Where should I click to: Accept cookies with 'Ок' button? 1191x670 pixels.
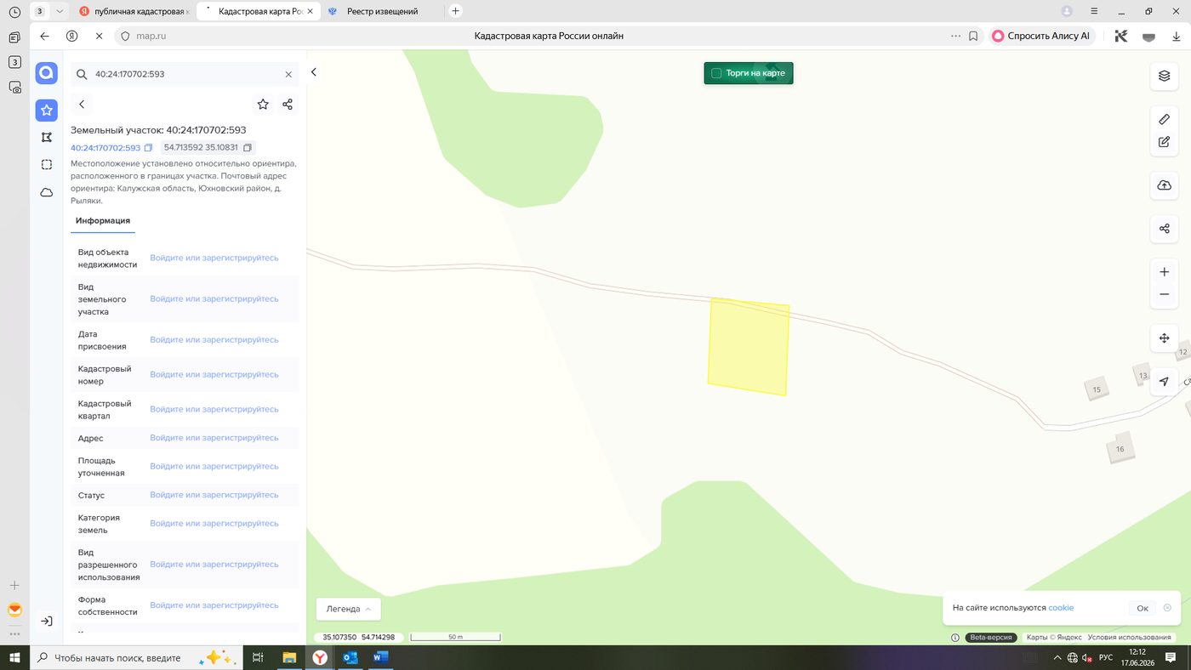tap(1143, 608)
